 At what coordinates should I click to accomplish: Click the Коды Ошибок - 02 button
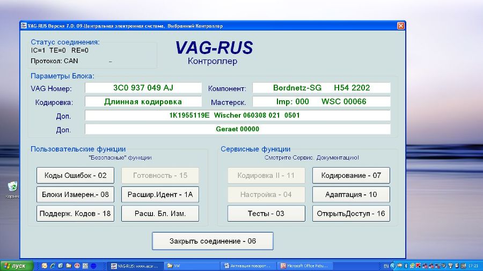click(x=75, y=176)
